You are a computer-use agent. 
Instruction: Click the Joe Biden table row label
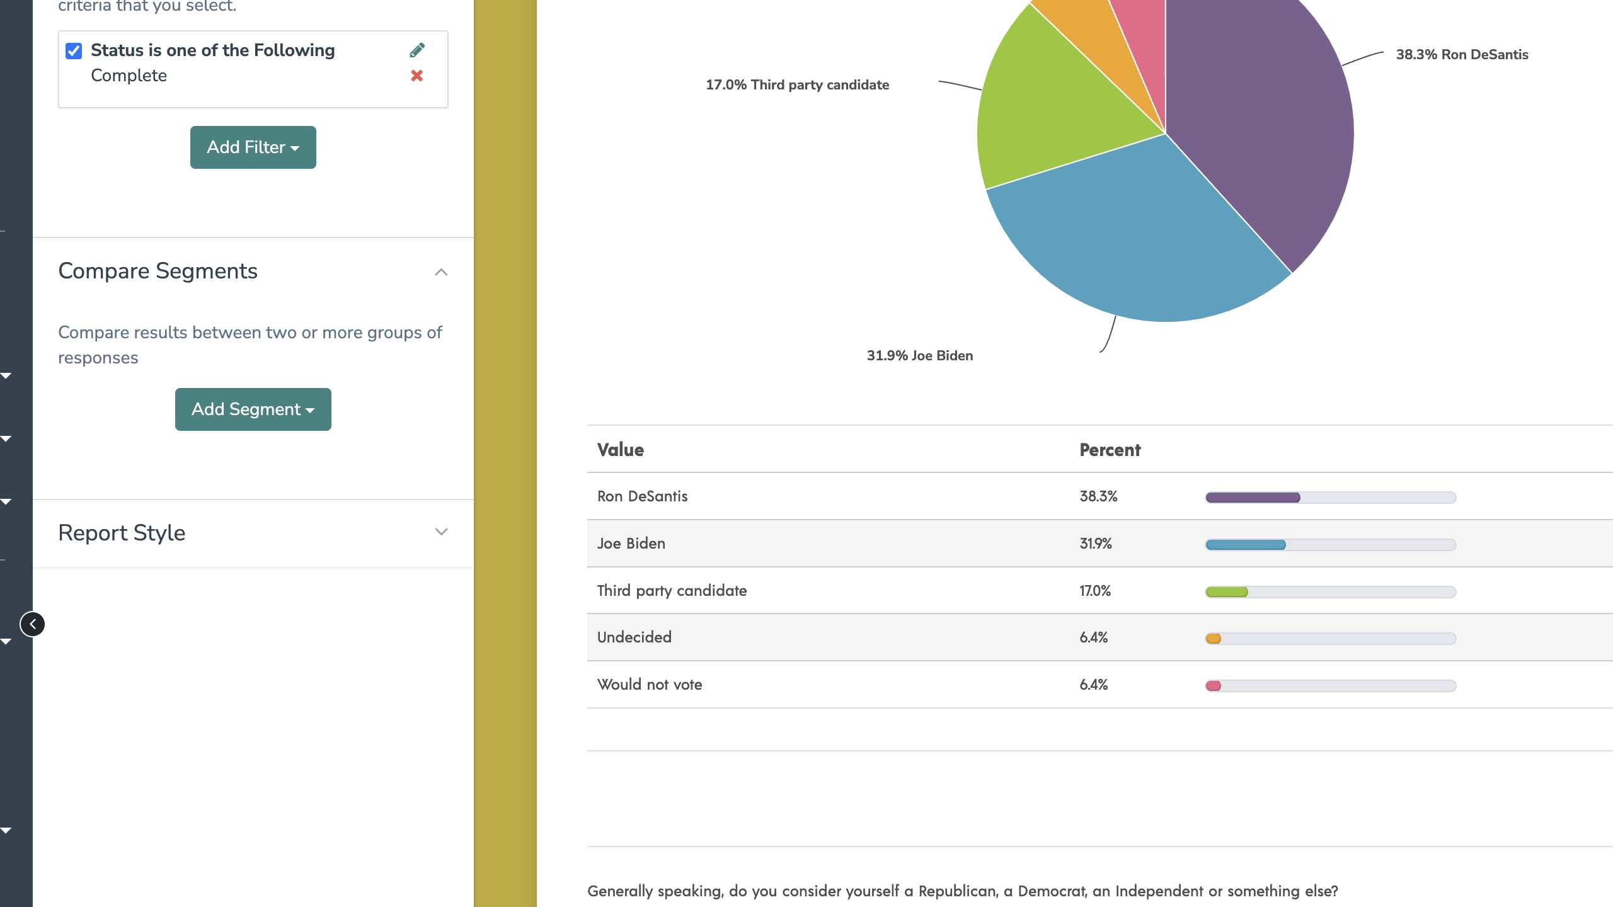tap(631, 544)
